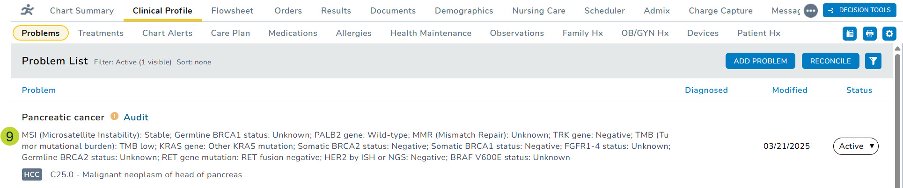Image resolution: width=903 pixels, height=188 pixels.
Task: Sort by the Status column header
Action: click(859, 90)
